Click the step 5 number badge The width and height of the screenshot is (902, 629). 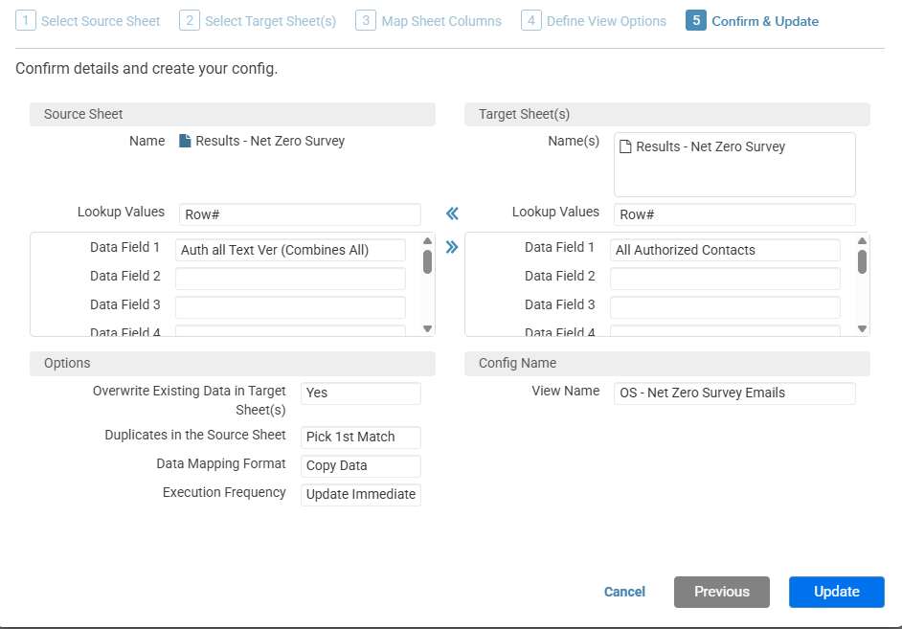click(695, 21)
